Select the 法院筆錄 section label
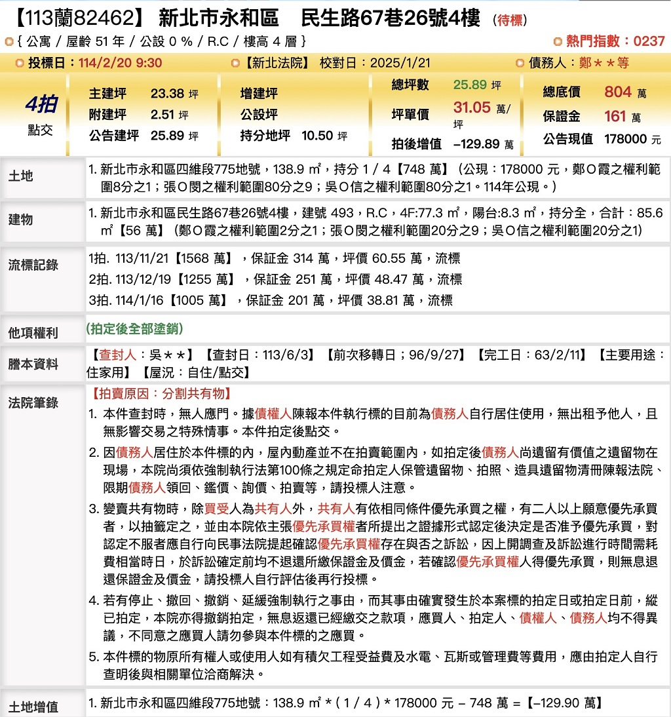 pyautogui.click(x=33, y=402)
